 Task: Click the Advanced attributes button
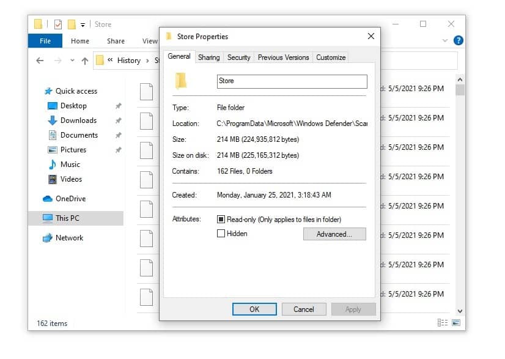(x=334, y=234)
